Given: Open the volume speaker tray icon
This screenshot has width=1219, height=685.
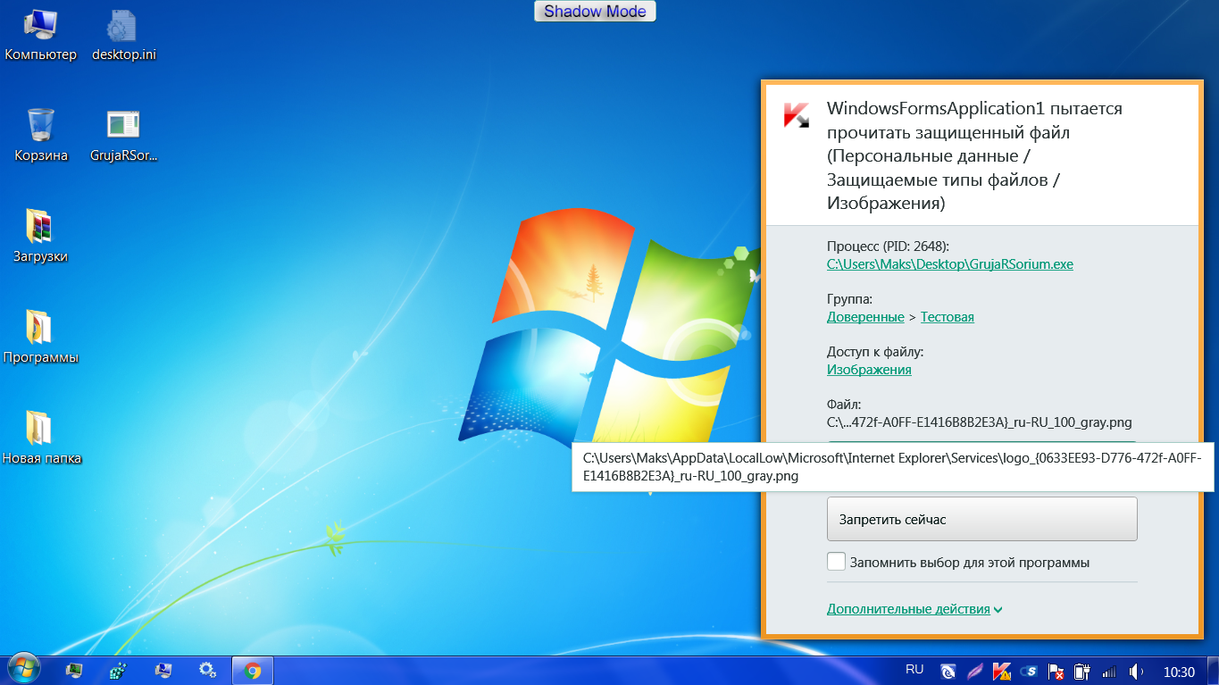Looking at the screenshot, I should coord(1137,671).
